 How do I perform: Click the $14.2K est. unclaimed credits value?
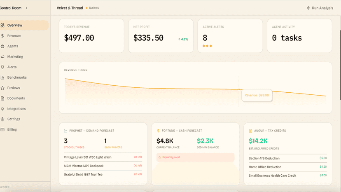(x=258, y=141)
